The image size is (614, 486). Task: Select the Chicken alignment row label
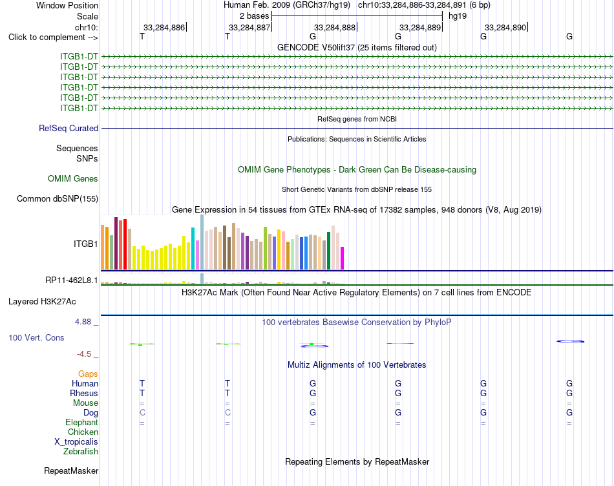(x=83, y=432)
